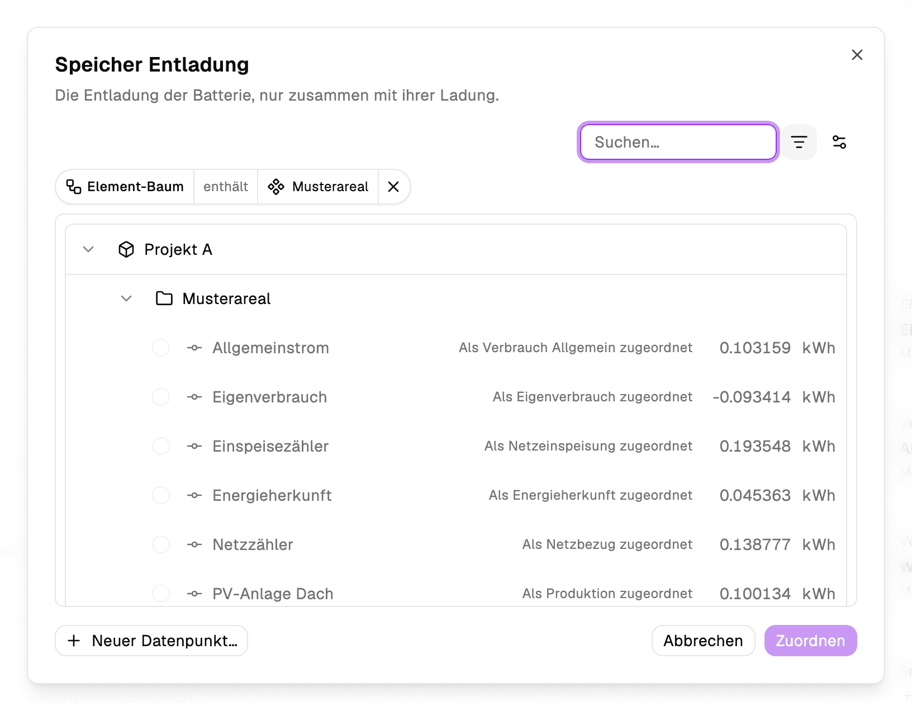912x711 pixels.
Task: Change the 'enthält' filter operator
Action: tap(226, 187)
